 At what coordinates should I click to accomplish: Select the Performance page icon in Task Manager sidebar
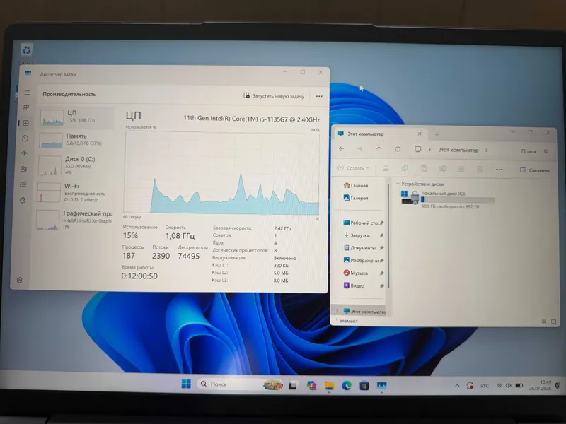point(26,123)
